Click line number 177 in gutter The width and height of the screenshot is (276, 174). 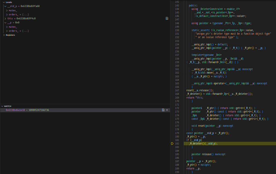(177, 126)
